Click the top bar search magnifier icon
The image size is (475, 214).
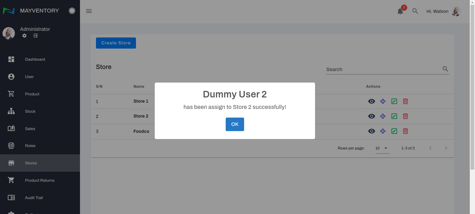click(415, 11)
